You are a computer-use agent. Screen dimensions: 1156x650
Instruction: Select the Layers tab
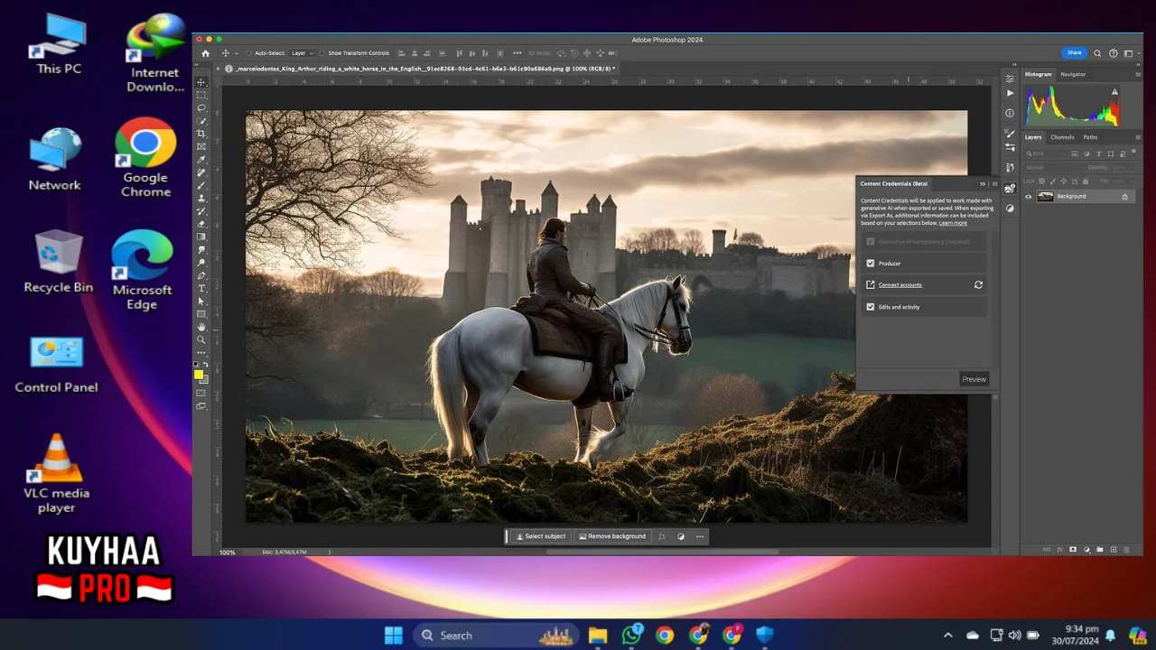1033,137
